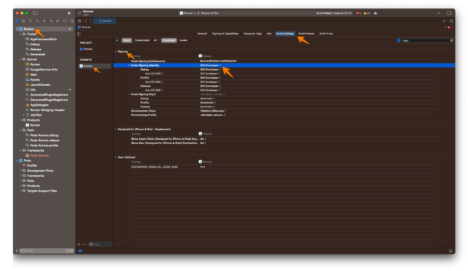Open the General tab
The height and width of the screenshot is (271, 468).
[x=202, y=34]
